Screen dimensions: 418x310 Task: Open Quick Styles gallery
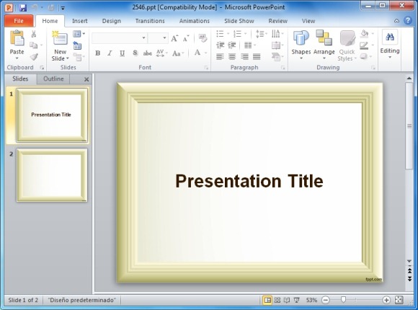click(347, 38)
